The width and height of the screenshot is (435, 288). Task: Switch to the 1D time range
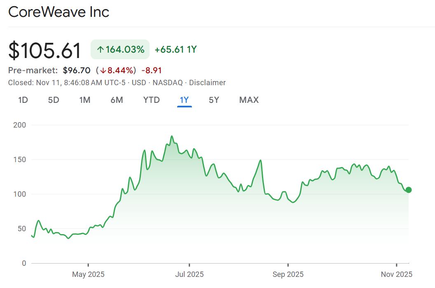pyautogui.click(x=23, y=100)
